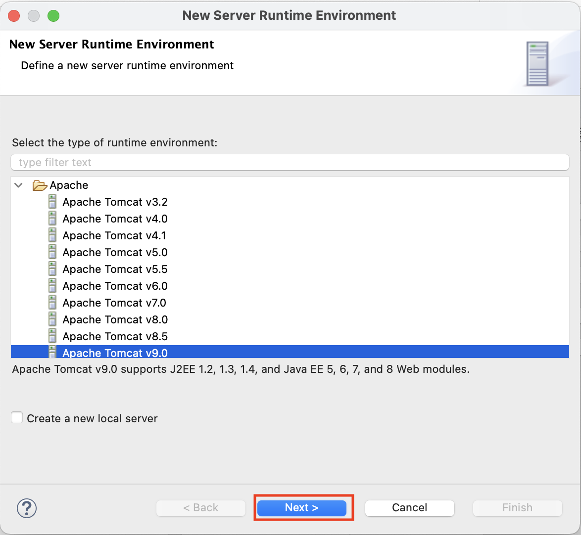Click the green zoom window button
Image resolution: width=581 pixels, height=535 pixels.
click(53, 15)
